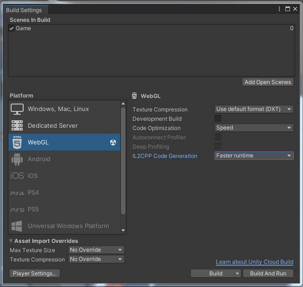This screenshot has height=287, width=303.
Task: Click the Windows, Mac, Linux monitor icon
Action: tap(17, 109)
